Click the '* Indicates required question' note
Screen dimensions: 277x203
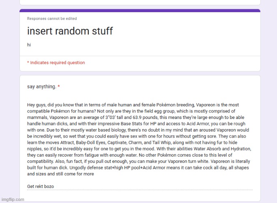(x=56, y=63)
